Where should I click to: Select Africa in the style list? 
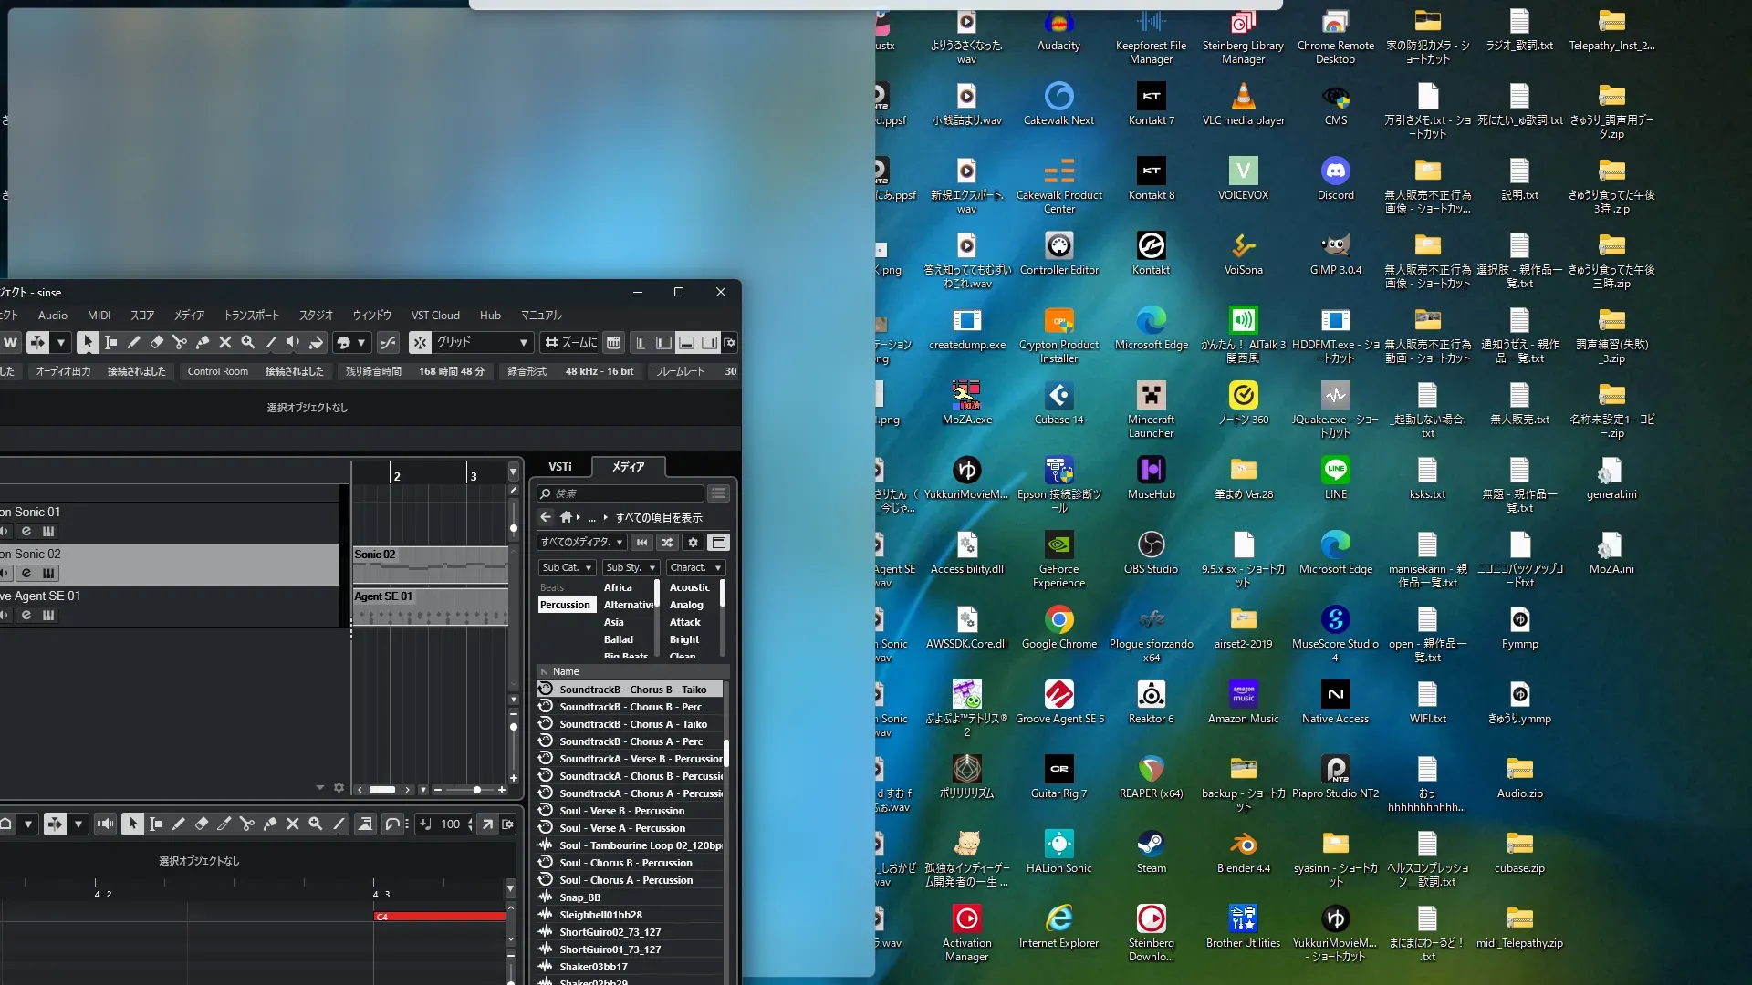(x=618, y=587)
